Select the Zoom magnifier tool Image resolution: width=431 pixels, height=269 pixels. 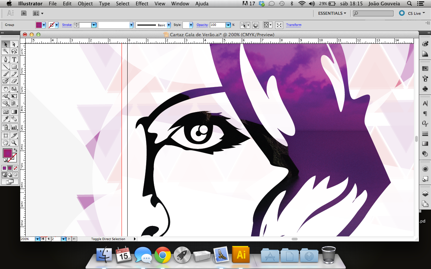[14, 143]
